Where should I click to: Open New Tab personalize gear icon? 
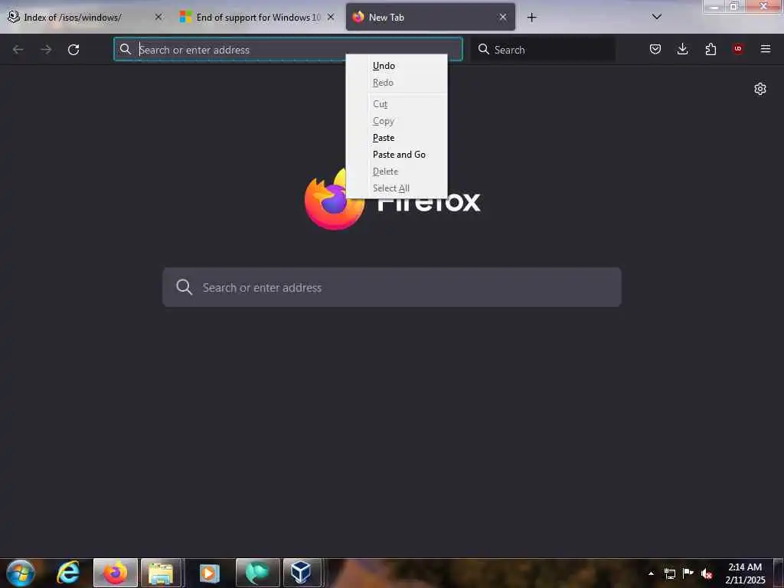click(x=760, y=89)
